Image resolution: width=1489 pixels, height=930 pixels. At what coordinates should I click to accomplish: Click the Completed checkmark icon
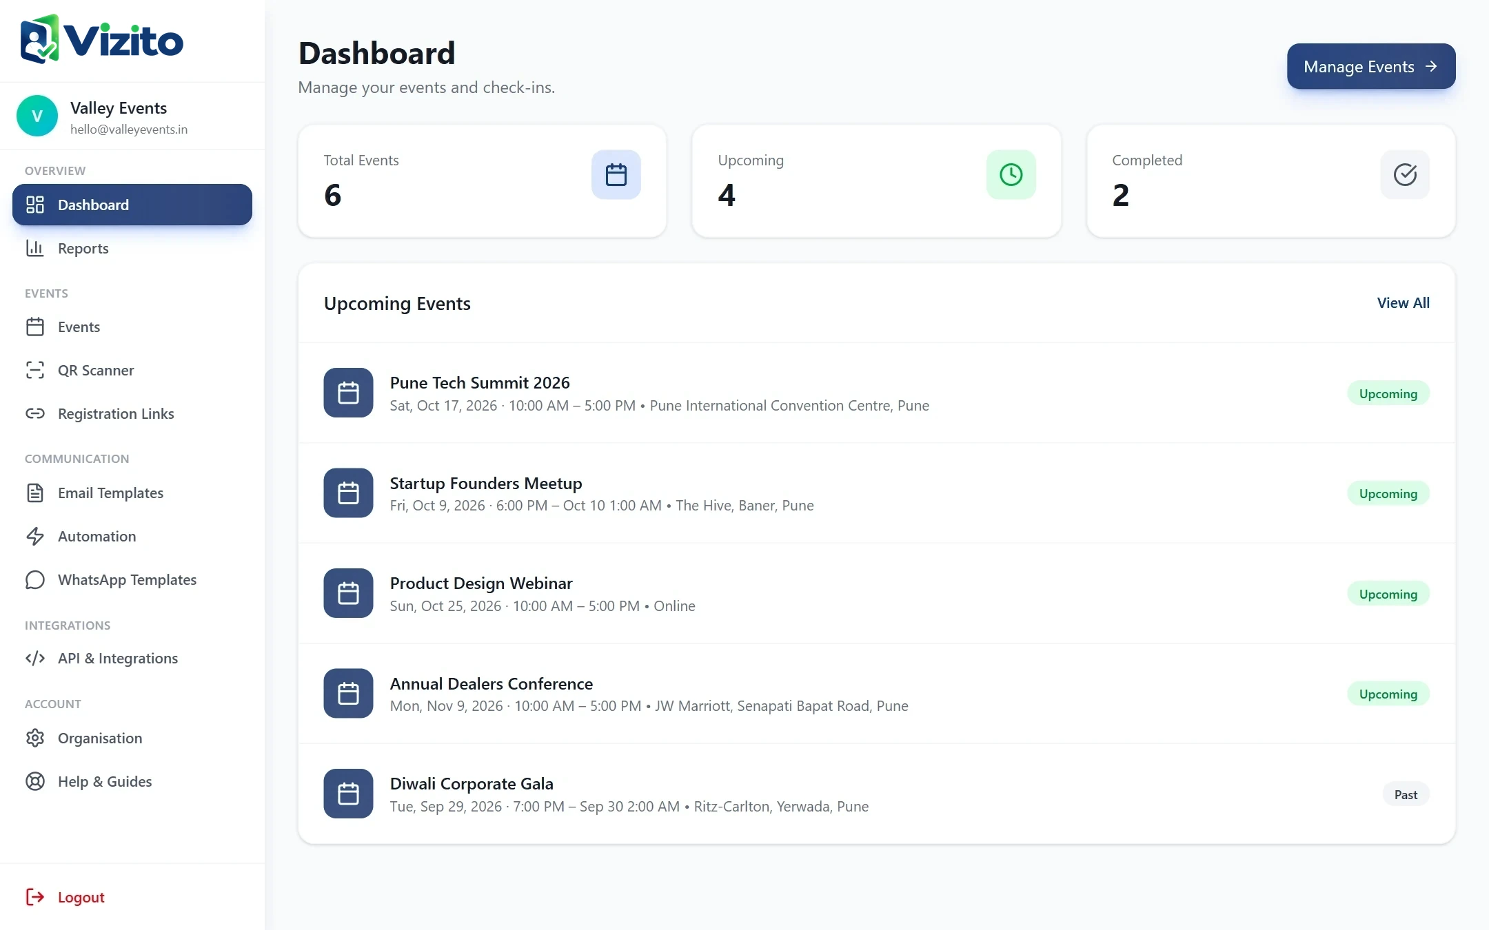pyautogui.click(x=1405, y=174)
